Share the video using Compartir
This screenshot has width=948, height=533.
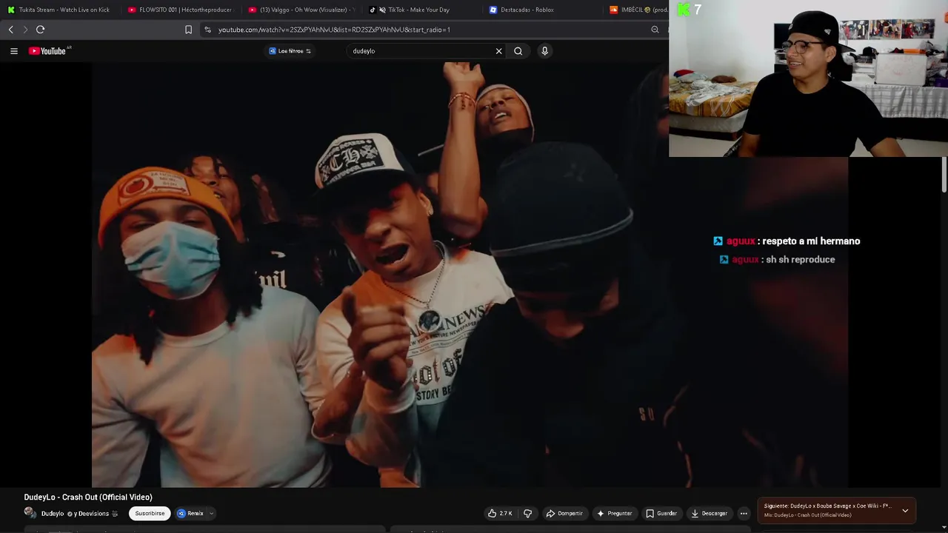click(564, 513)
